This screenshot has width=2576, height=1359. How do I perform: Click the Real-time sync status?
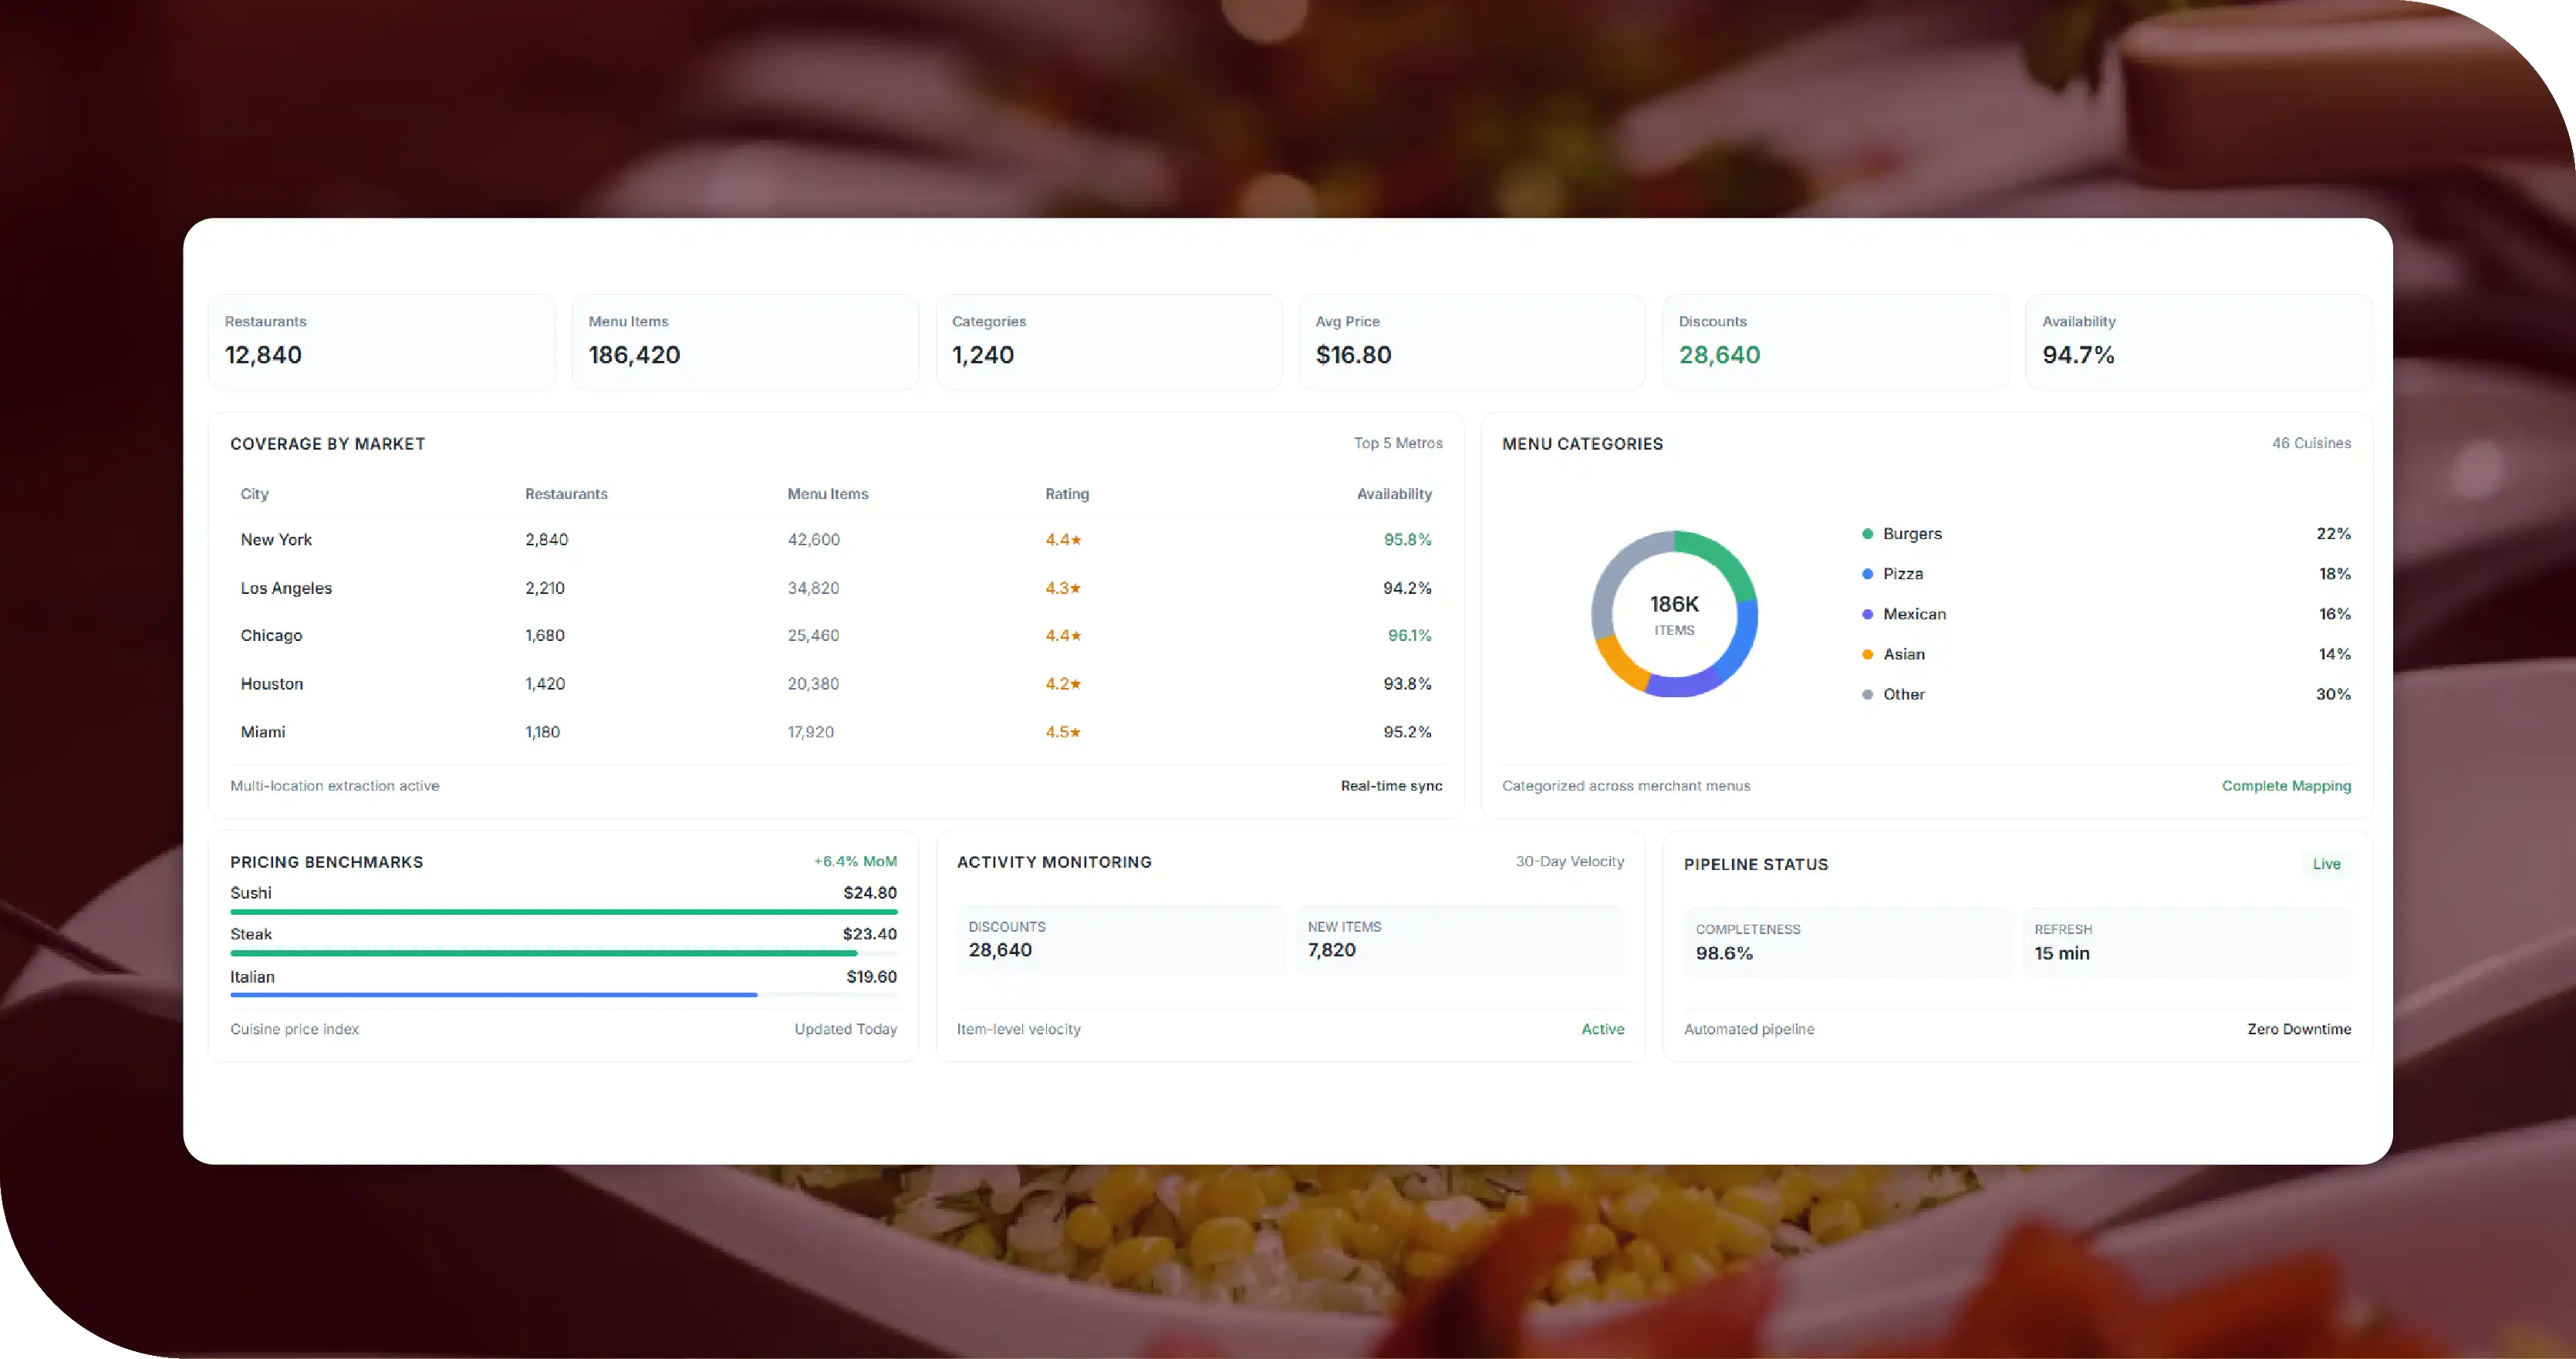pos(1391,786)
